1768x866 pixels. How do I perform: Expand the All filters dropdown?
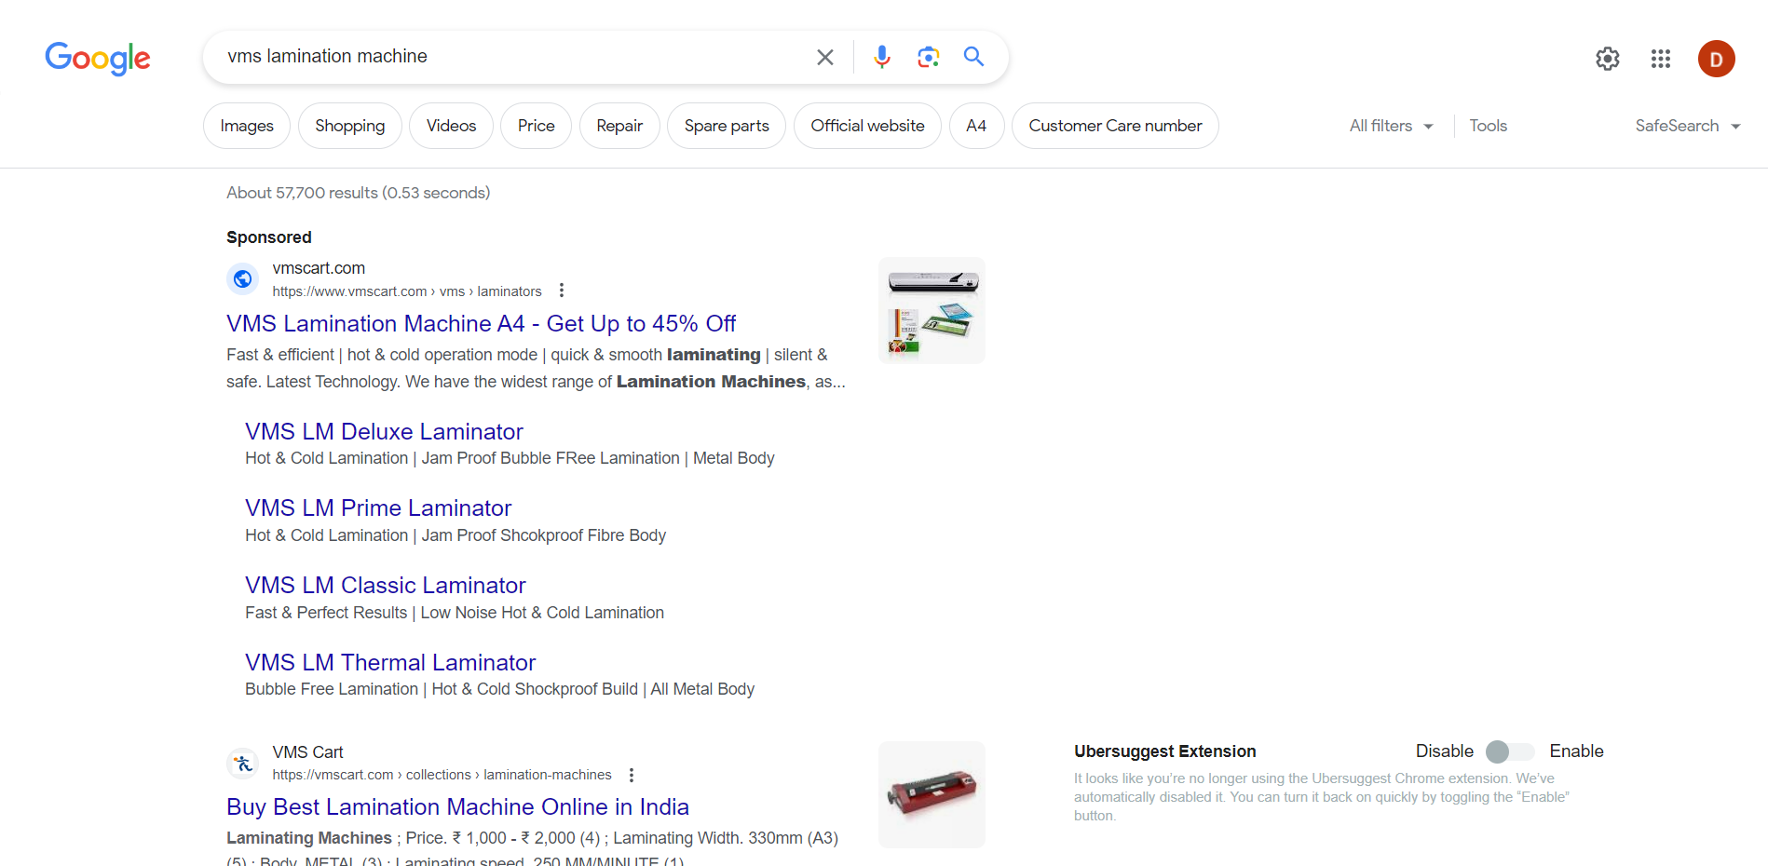pos(1391,126)
